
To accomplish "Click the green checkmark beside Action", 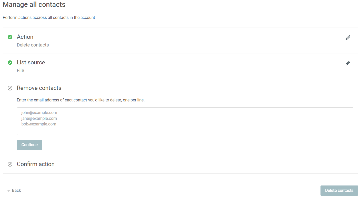I will 10,37.
